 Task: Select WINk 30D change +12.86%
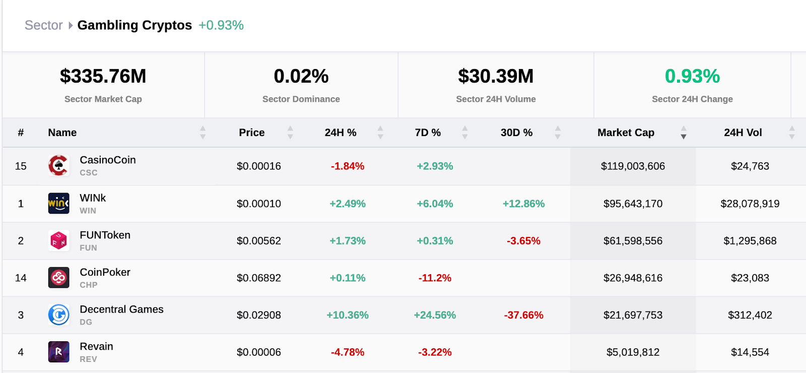tap(523, 204)
